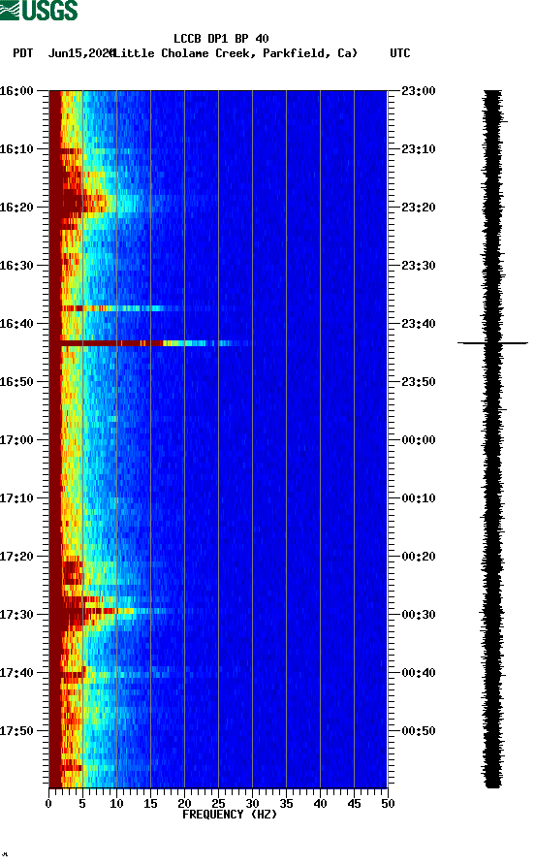
Task: Click the 23:30 UTC time label
Action: click(419, 266)
